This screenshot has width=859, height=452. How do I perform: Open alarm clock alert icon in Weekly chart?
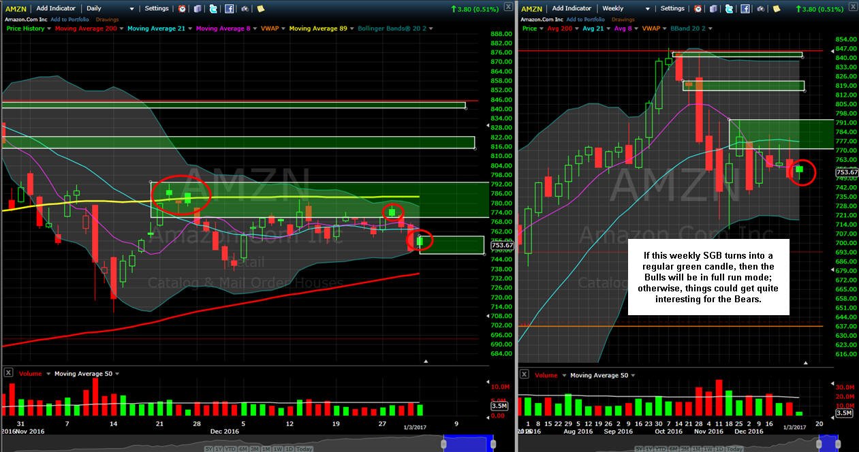pyautogui.click(x=698, y=9)
